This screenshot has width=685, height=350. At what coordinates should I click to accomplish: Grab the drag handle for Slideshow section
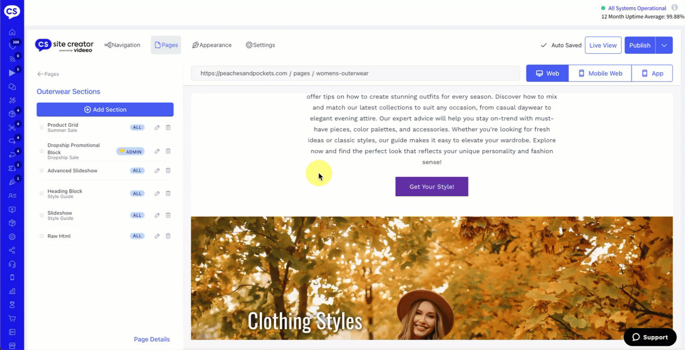click(42, 216)
